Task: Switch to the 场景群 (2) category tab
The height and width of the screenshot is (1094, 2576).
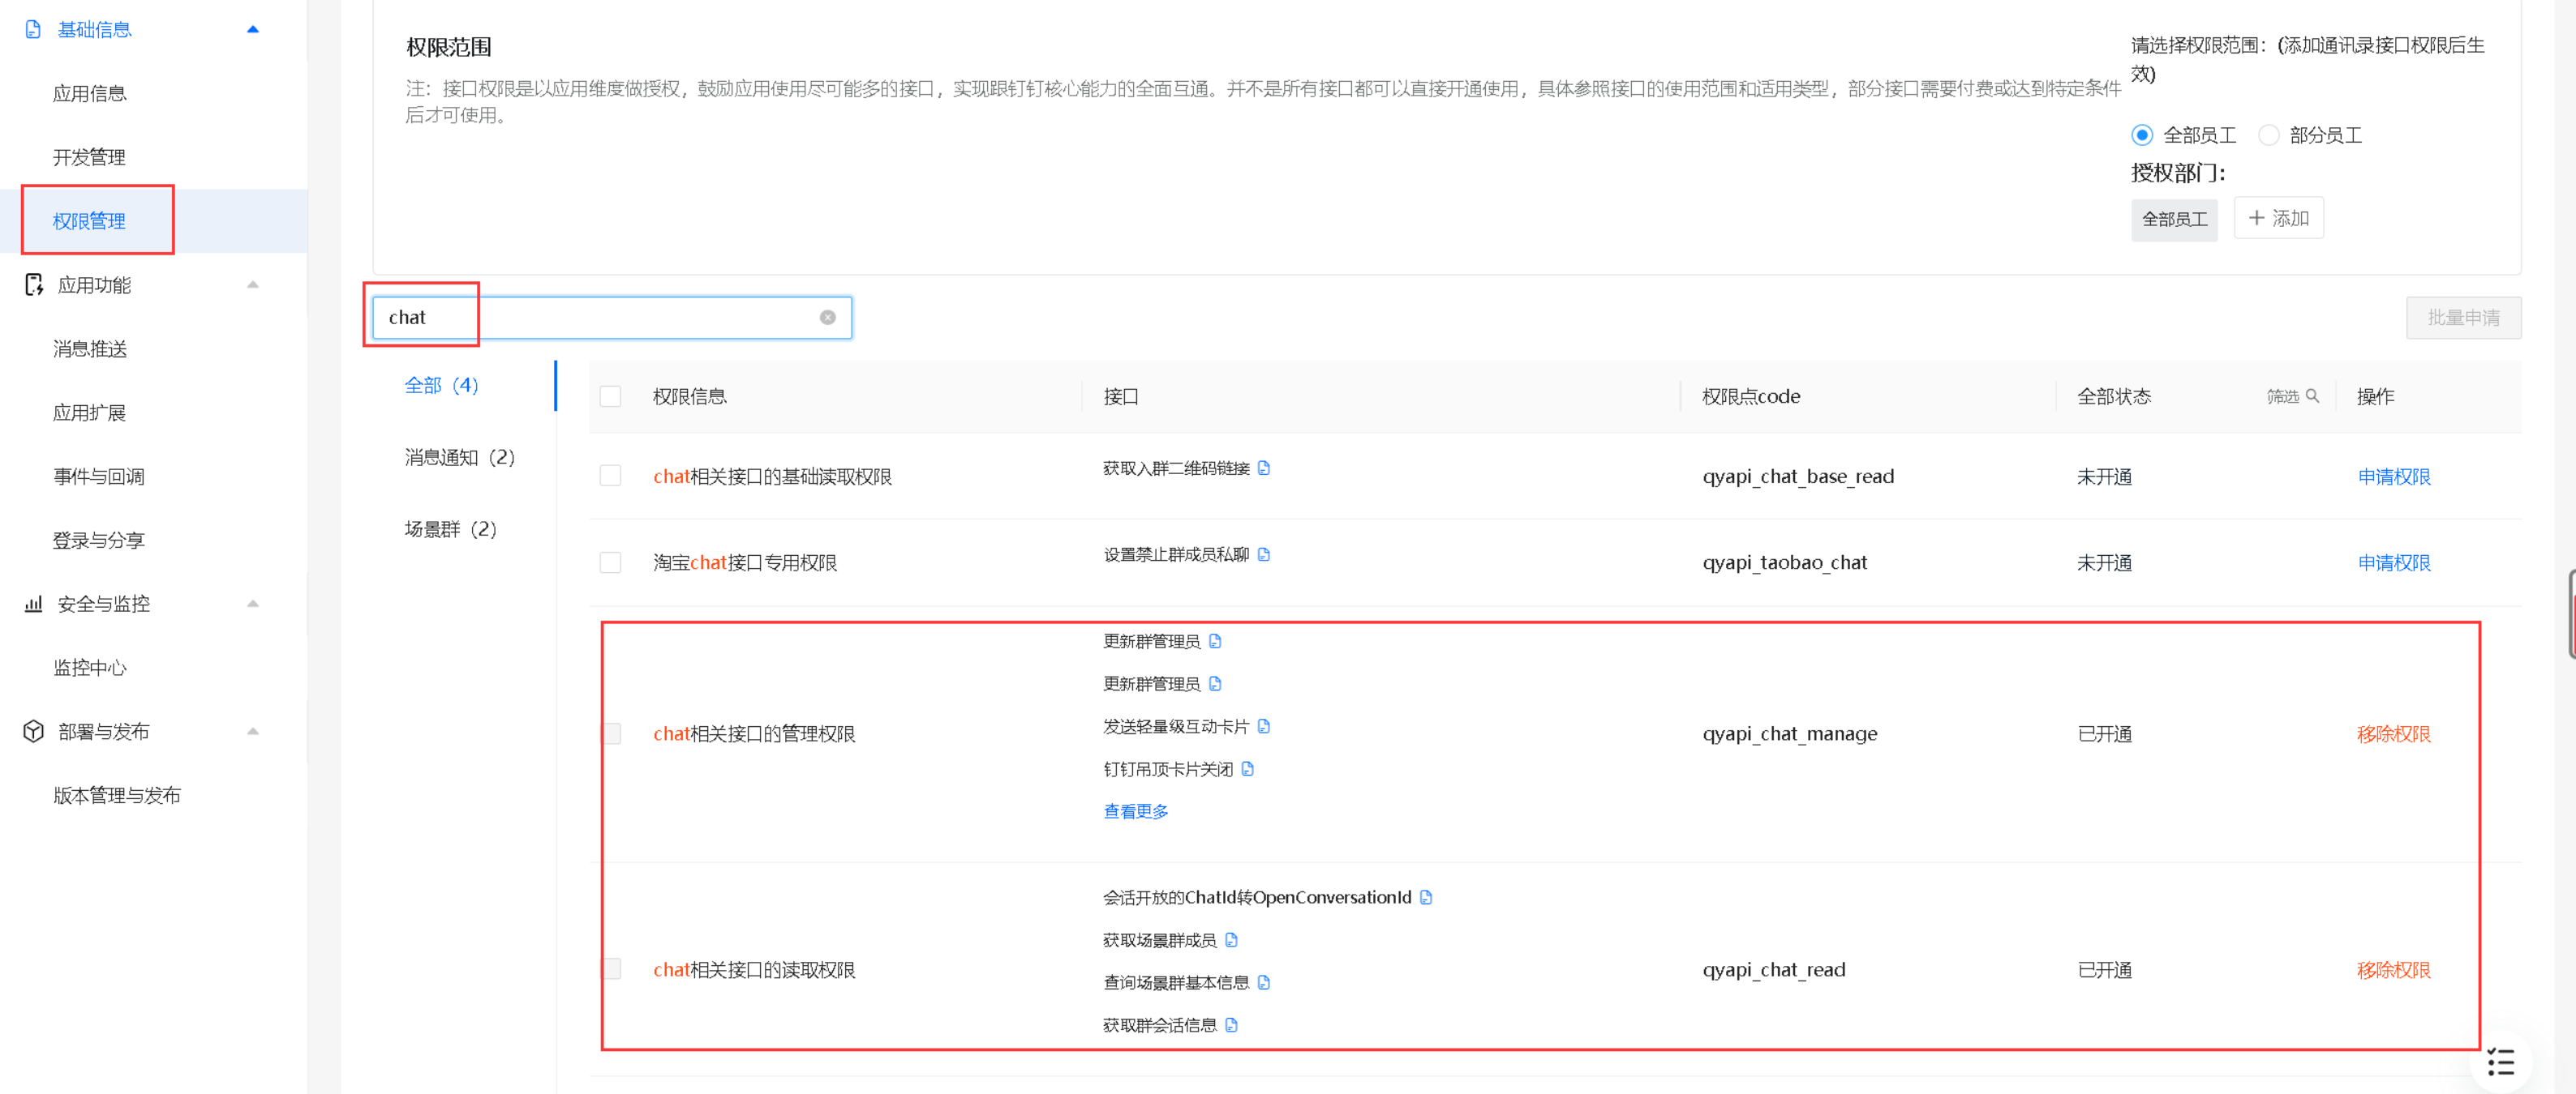Action: coord(451,529)
